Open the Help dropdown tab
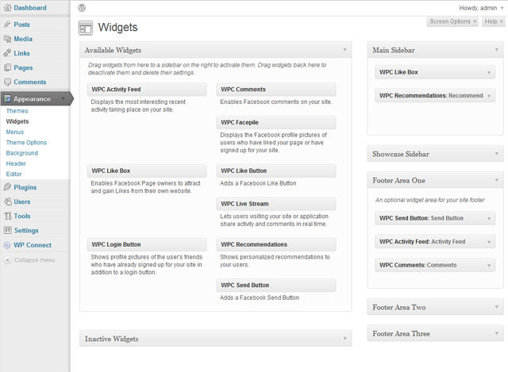This screenshot has width=508, height=372. point(494,21)
